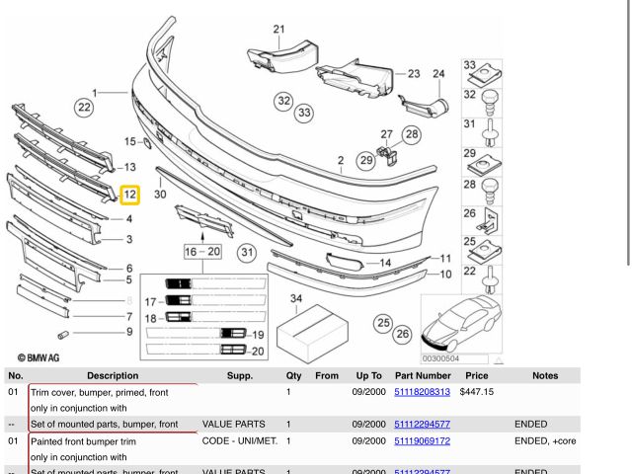Click circled callout 29 left of the bracket
632x474 pixels.
pos(366,159)
